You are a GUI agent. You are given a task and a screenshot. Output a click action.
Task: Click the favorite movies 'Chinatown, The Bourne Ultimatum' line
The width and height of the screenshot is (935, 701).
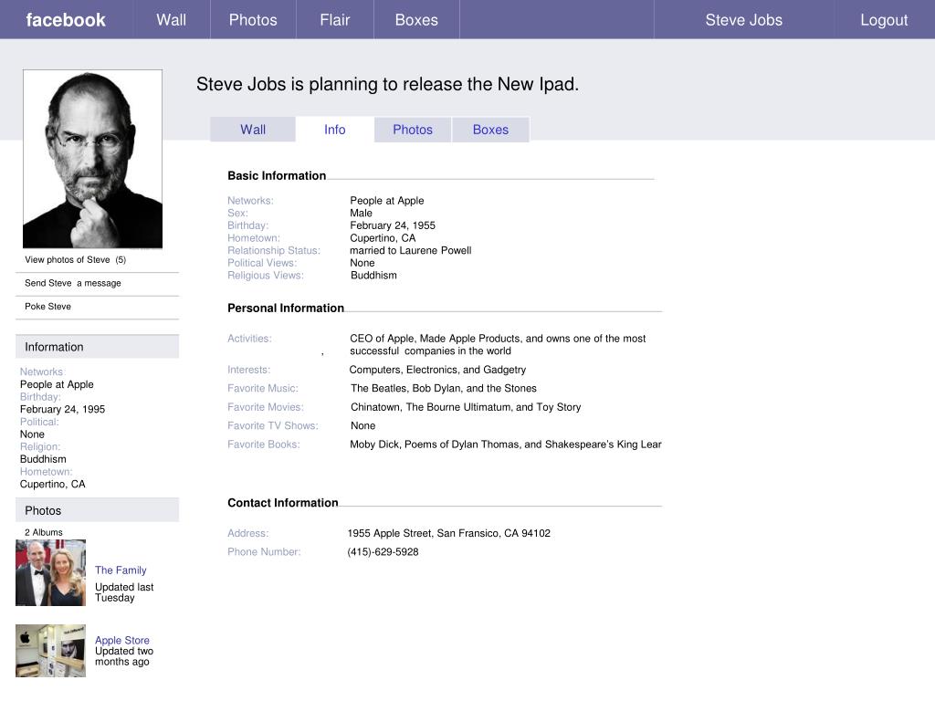pos(466,407)
